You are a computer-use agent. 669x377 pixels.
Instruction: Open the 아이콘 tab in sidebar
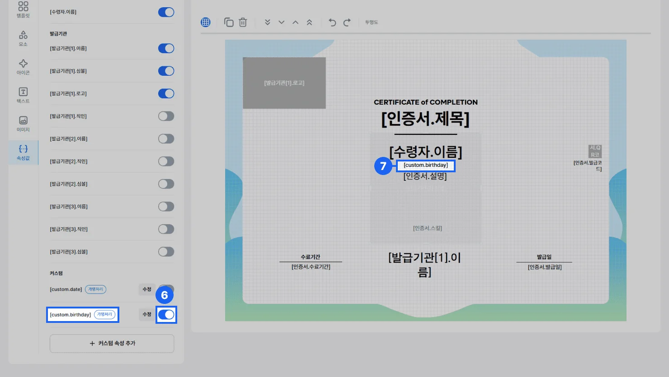pyautogui.click(x=23, y=67)
